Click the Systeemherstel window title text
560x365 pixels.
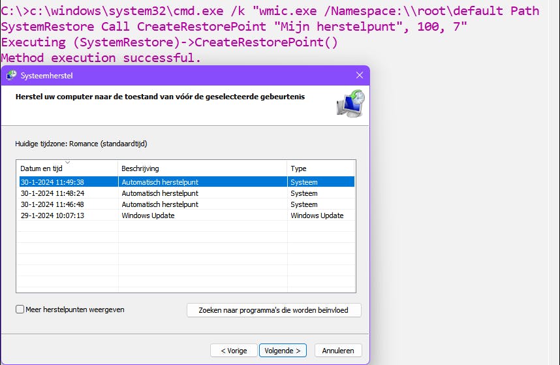coord(48,76)
